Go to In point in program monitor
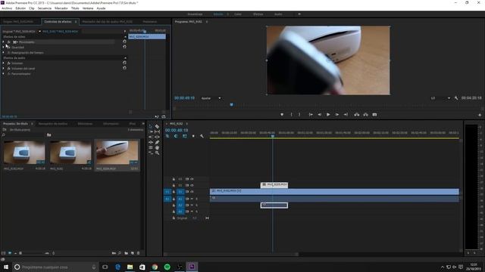 click(x=311, y=114)
